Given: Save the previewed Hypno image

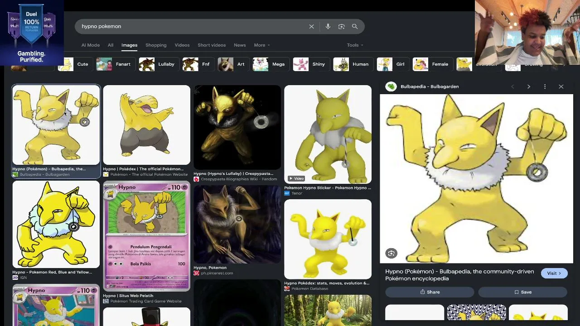Looking at the screenshot, I should (522, 292).
